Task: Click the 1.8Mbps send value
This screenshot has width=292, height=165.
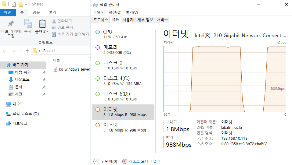Action: [178, 129]
